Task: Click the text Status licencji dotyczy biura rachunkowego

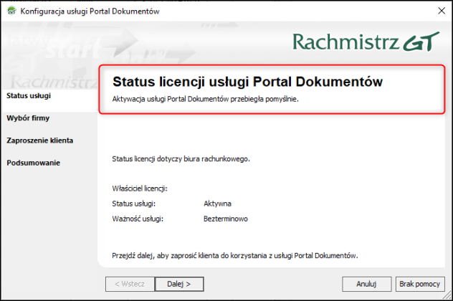Action: (x=181, y=159)
